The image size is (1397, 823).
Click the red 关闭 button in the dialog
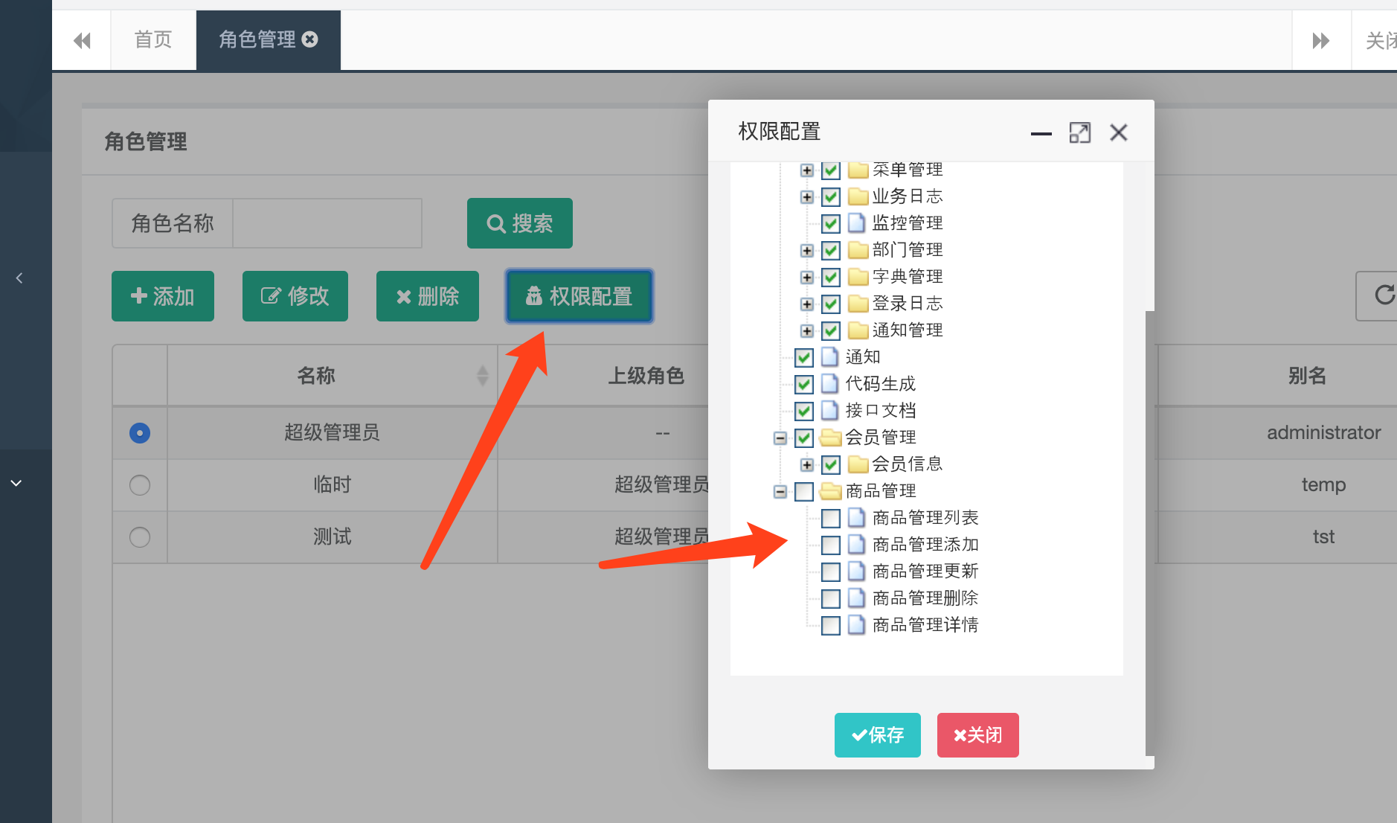pos(978,735)
